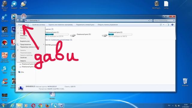Open World of Tanks desktop shortcut
The height and width of the screenshot is (108, 192).
[4, 6]
